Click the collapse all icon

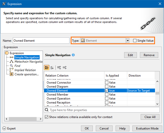65,67
